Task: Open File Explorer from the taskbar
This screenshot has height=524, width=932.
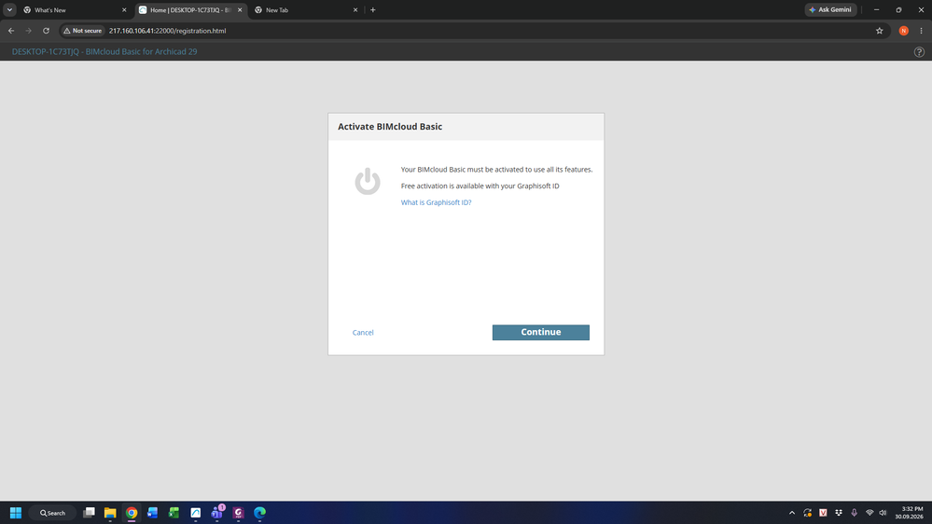Action: (110, 513)
